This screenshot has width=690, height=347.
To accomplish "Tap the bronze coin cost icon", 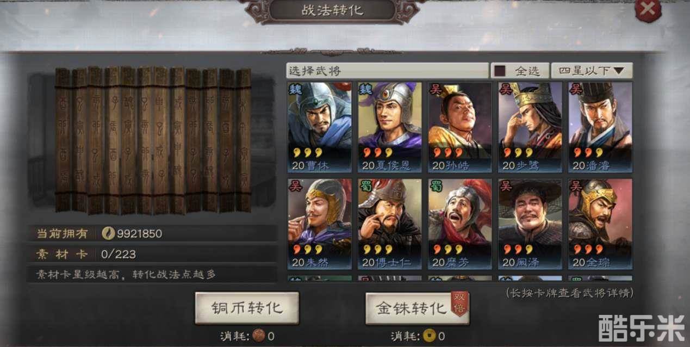I will point(260,336).
